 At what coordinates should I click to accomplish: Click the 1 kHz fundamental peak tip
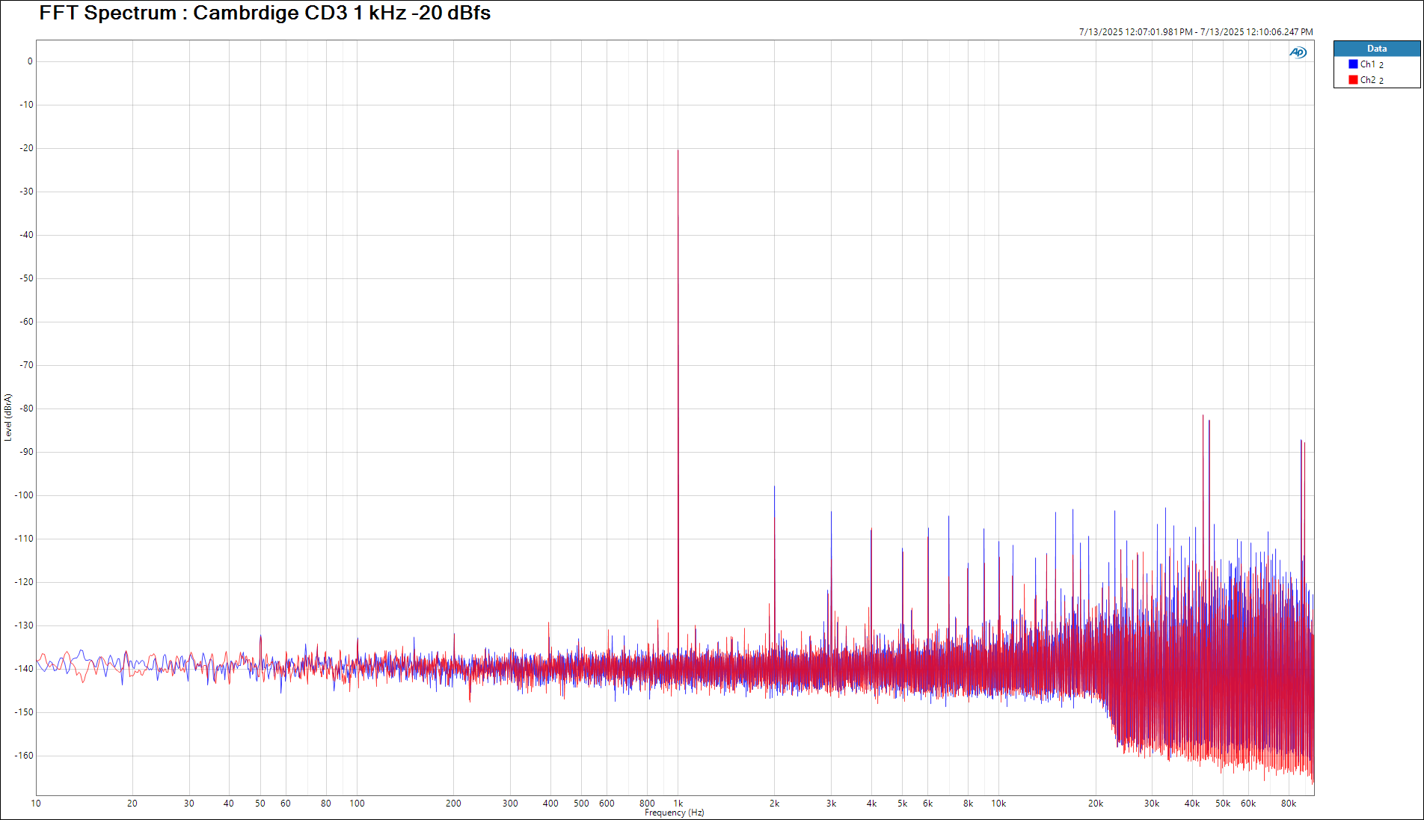tap(678, 151)
